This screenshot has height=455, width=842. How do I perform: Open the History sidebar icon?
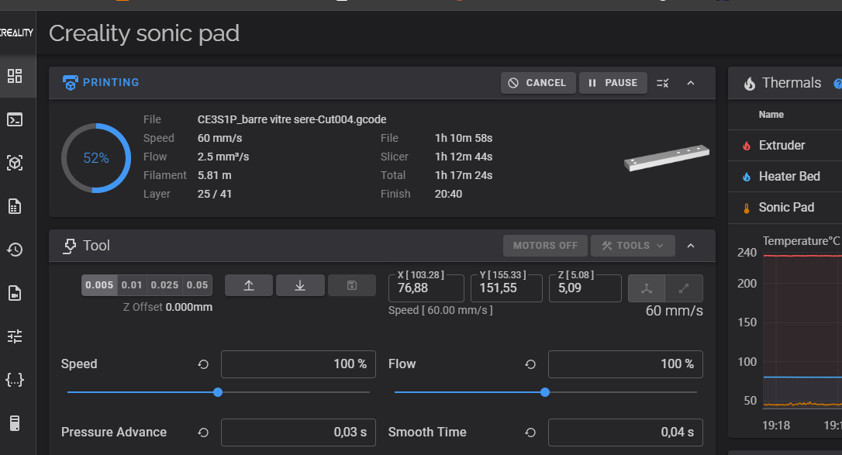tap(15, 250)
